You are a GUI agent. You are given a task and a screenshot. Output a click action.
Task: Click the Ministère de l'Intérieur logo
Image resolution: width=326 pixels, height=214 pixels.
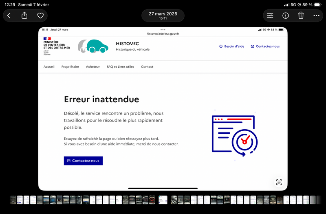tap(56, 45)
